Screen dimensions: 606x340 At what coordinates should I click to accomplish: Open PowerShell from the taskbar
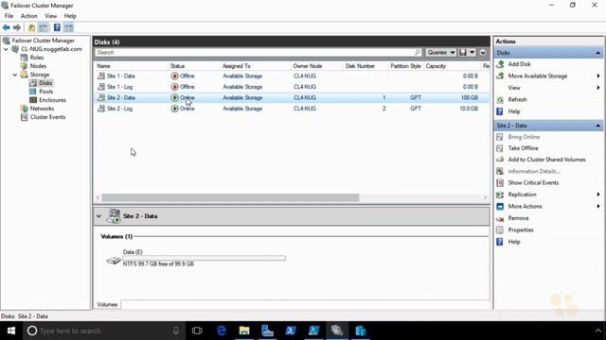point(291,331)
